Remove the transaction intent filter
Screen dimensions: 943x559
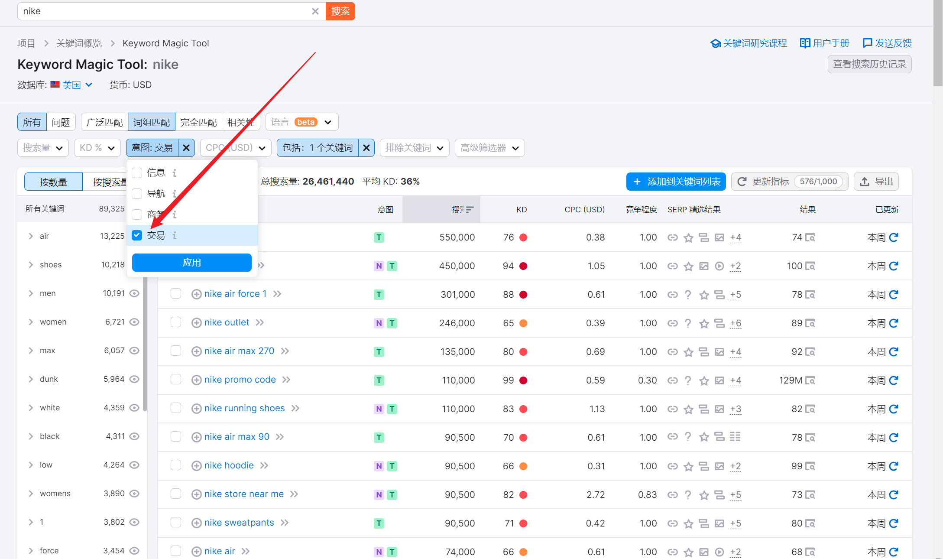[186, 148]
